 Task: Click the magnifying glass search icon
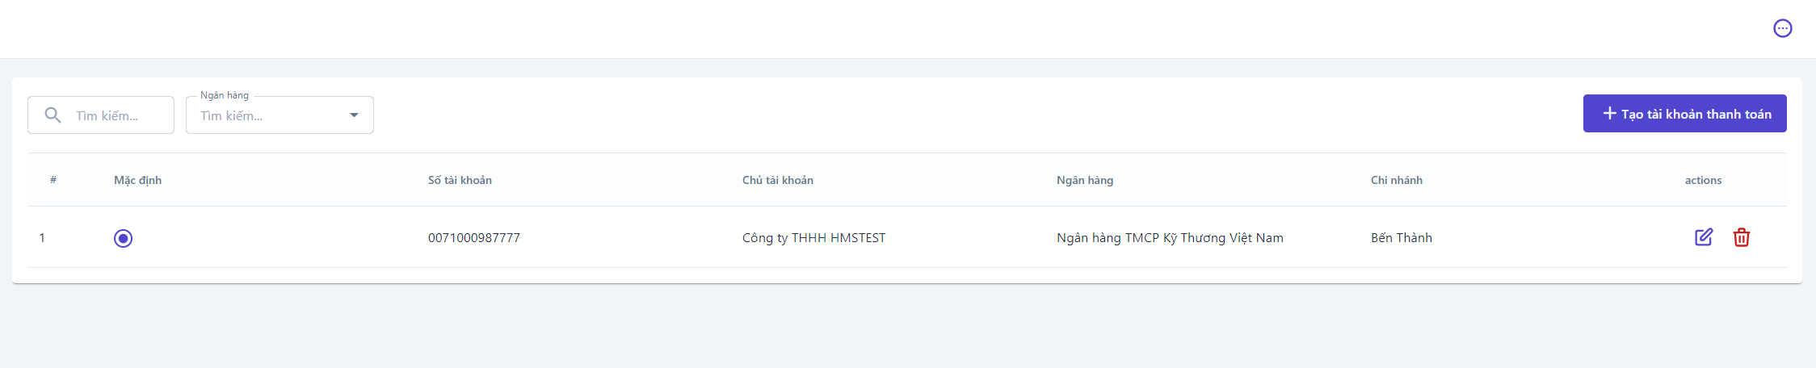pos(53,115)
